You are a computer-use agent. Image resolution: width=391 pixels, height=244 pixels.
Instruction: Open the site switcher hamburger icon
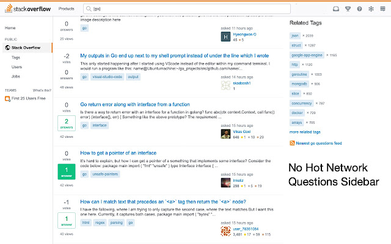click(x=382, y=9)
